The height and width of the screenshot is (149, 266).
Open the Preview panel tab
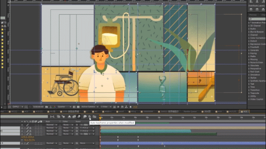pyautogui.click(x=253, y=15)
